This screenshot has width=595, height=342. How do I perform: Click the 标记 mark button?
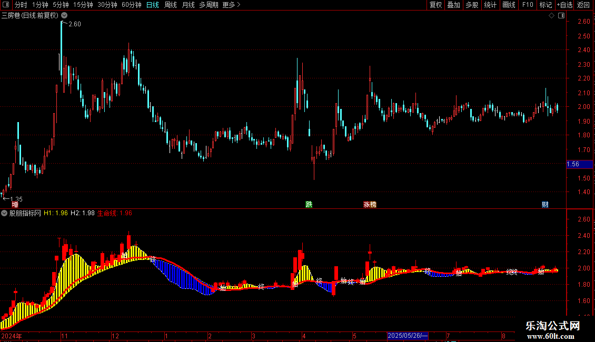click(546, 5)
